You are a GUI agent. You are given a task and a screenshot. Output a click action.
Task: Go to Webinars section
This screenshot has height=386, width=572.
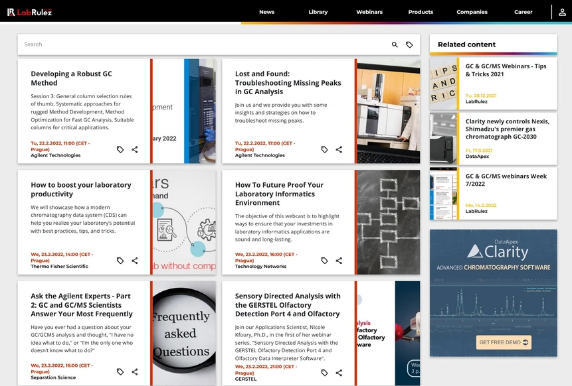(369, 12)
